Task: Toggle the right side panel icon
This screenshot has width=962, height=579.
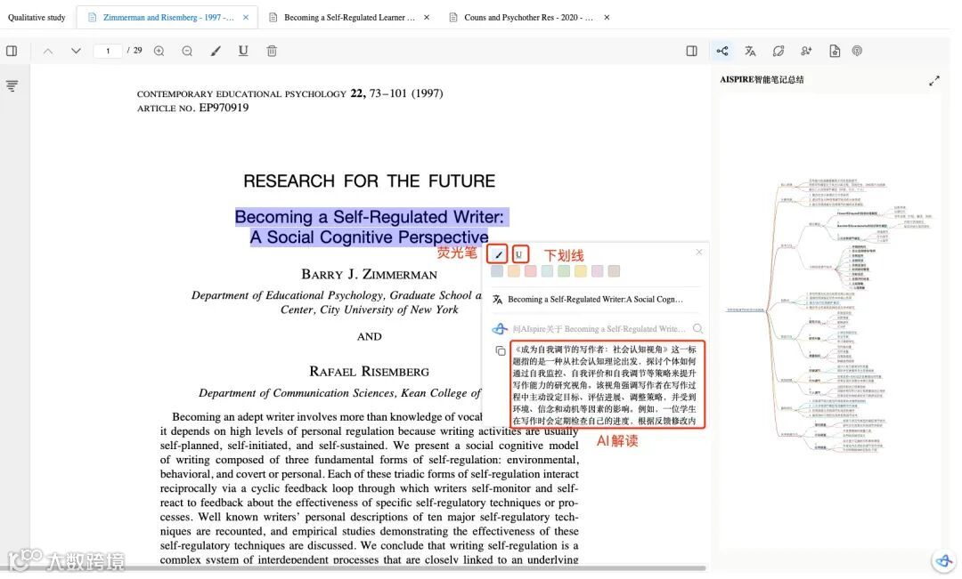Action: tap(691, 51)
